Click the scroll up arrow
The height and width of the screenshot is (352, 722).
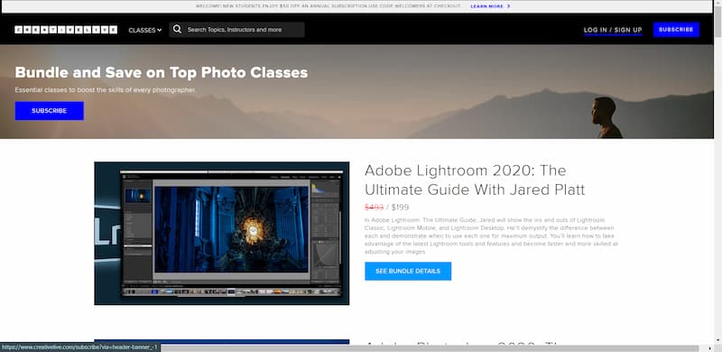[x=717, y=4]
